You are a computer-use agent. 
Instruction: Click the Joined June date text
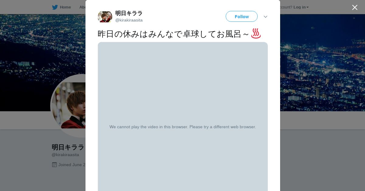pos(72,165)
